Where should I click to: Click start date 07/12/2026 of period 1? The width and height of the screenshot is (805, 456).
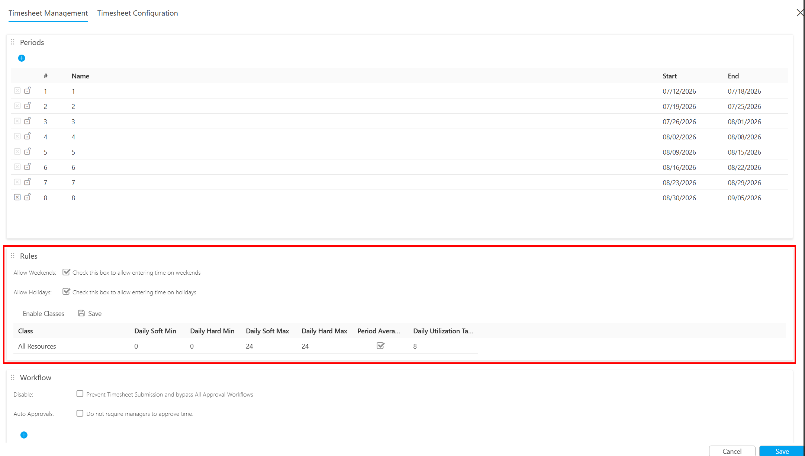click(679, 91)
